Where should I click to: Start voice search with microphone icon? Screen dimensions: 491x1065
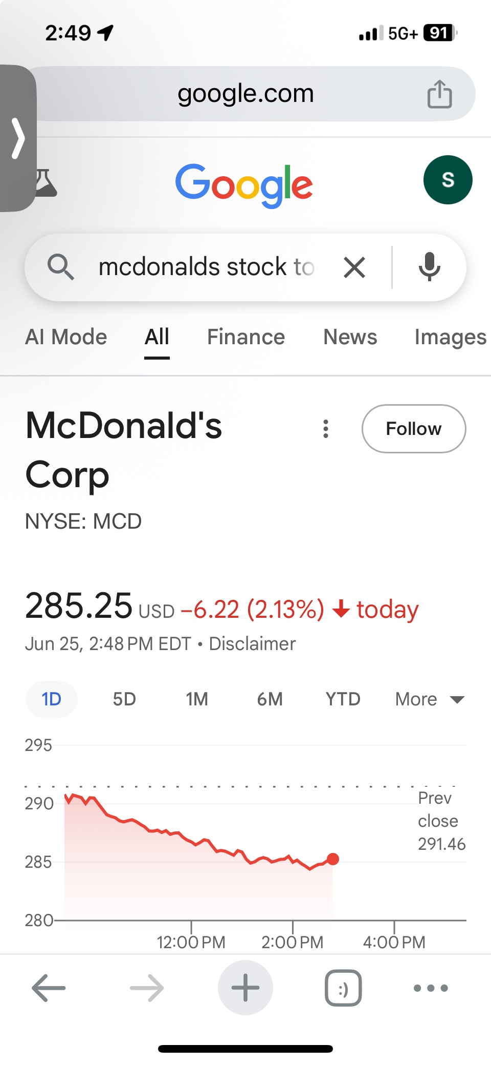[x=429, y=267]
